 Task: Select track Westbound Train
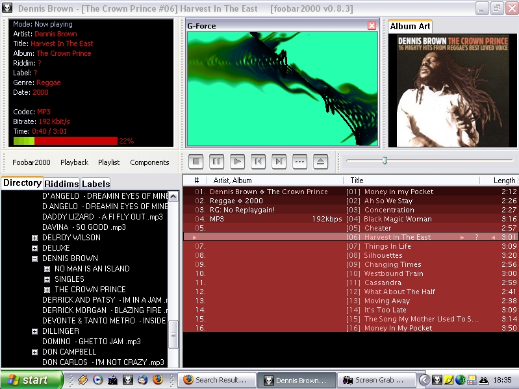click(350, 273)
